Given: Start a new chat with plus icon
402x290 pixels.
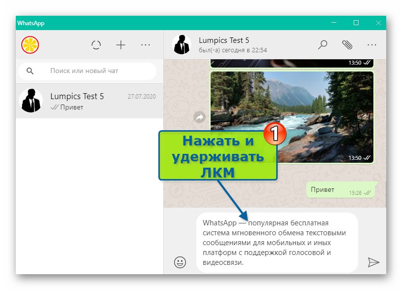Looking at the screenshot, I should click(x=121, y=45).
